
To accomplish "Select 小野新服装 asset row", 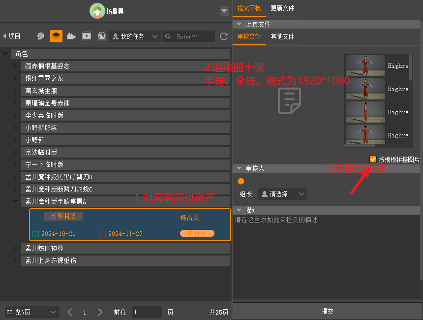I will point(125,128).
